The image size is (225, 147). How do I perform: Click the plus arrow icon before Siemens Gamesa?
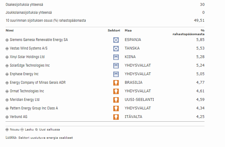(x=7, y=40)
